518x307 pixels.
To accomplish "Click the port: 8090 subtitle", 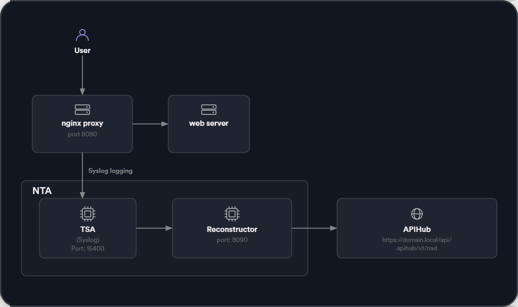I will click(232, 240).
